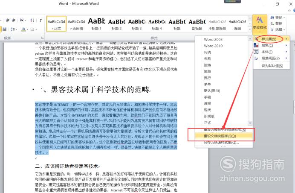Select the 默认(黑白) style set
Viewport: 295px width, 193px height.
point(222,91)
